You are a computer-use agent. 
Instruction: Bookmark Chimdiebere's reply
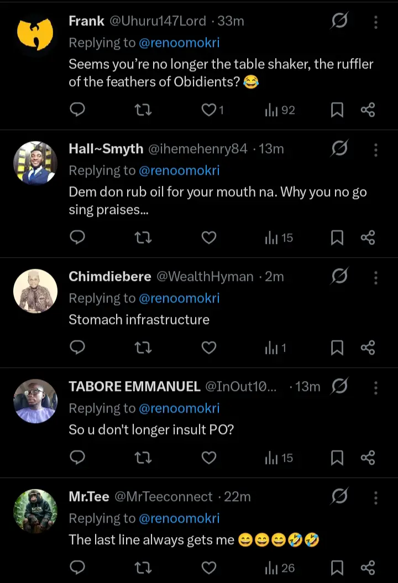[337, 347]
